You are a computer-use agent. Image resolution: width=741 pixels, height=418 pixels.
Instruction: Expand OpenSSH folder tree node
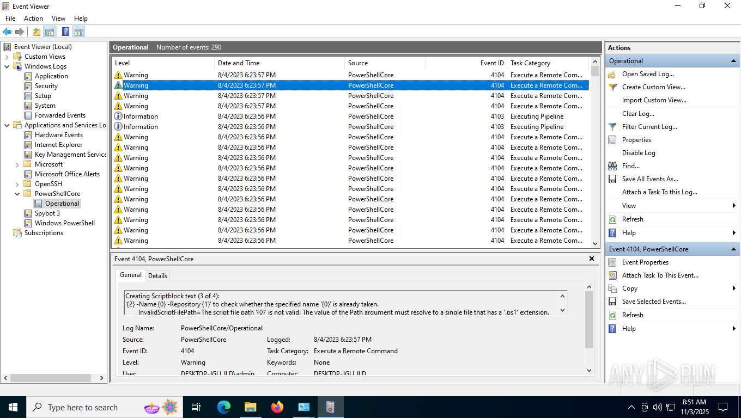click(x=17, y=184)
